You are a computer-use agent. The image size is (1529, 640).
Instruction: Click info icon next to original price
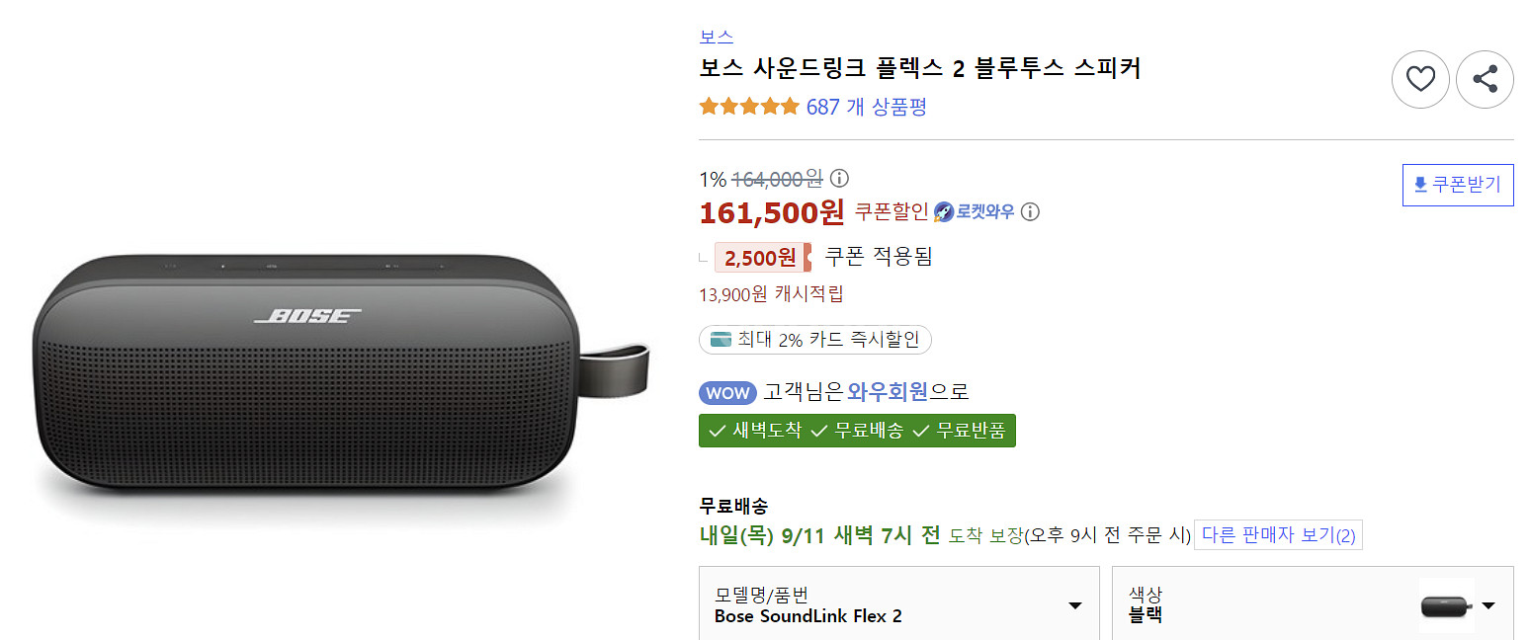(839, 179)
